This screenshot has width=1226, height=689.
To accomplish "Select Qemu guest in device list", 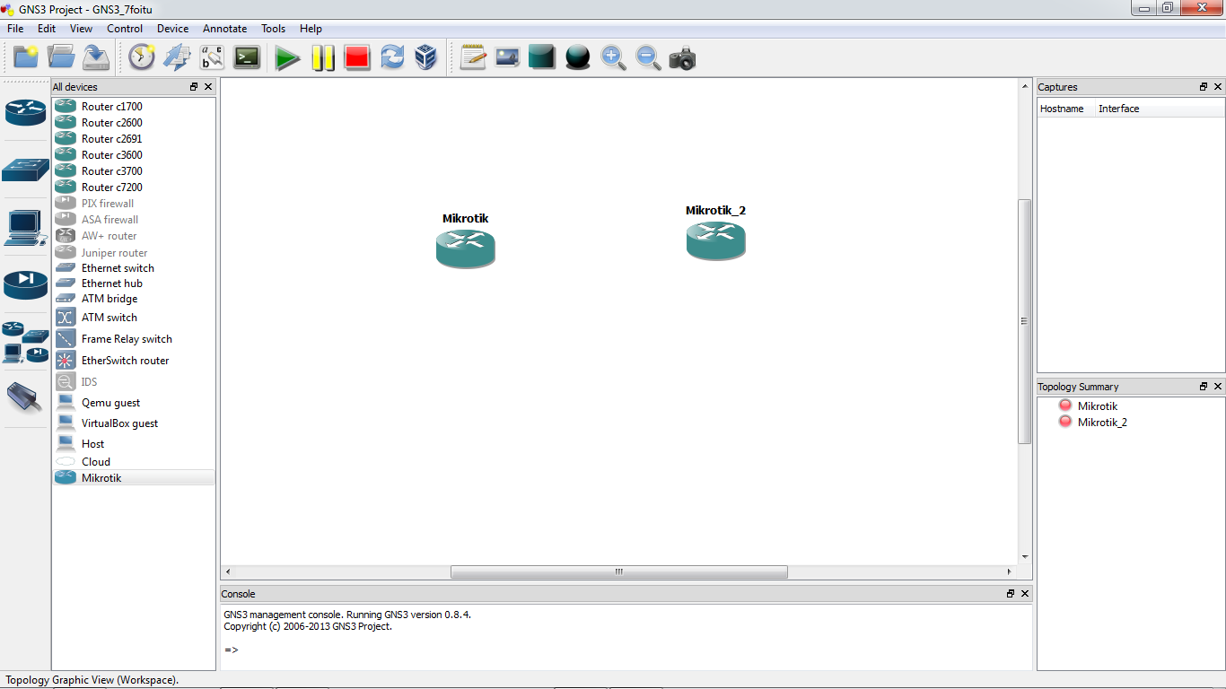I will 134,403.
